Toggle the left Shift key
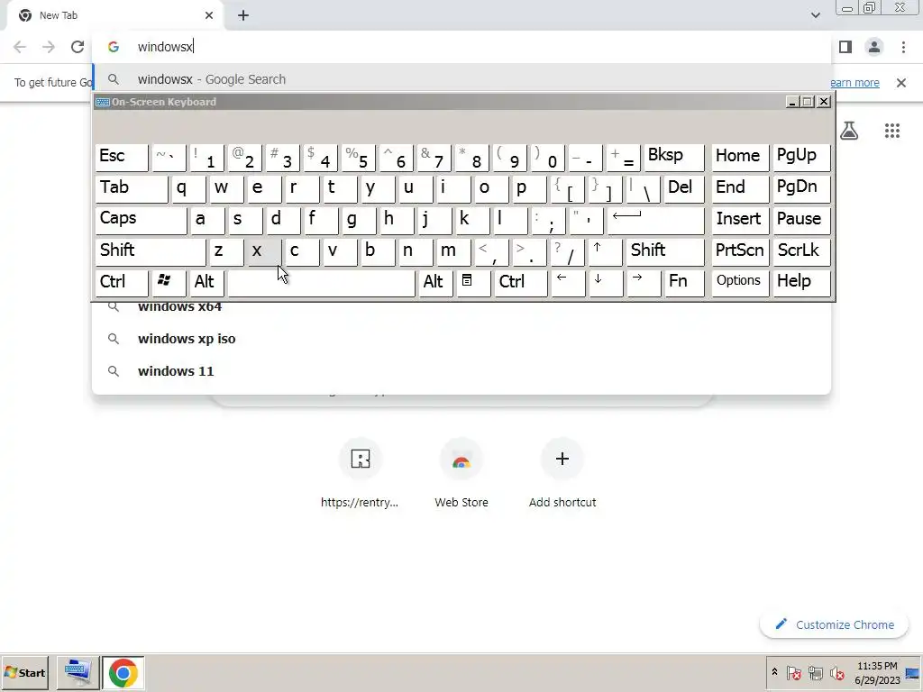This screenshot has height=692, width=923. pos(151,252)
